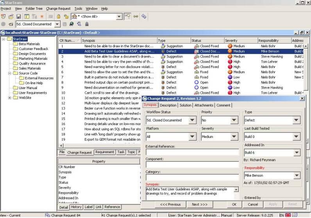Screen dimensions: 311x218
Task: Open the Type dropdown showing Defect
Action: [296, 120]
